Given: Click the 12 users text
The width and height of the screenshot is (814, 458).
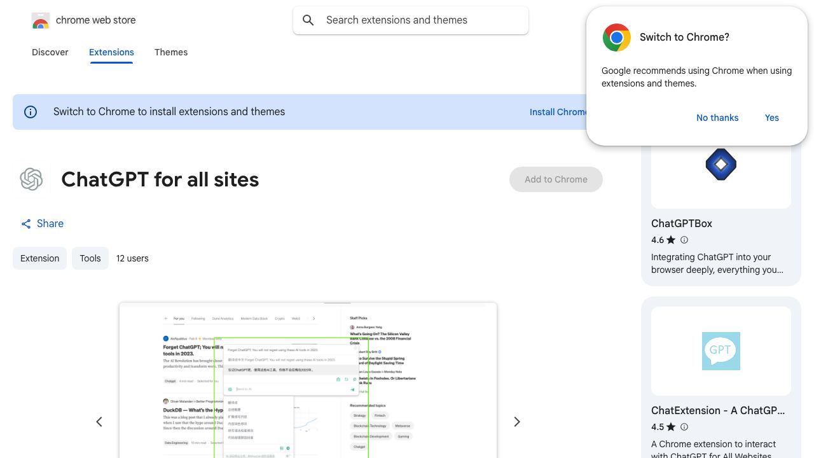Looking at the screenshot, I should pyautogui.click(x=132, y=258).
